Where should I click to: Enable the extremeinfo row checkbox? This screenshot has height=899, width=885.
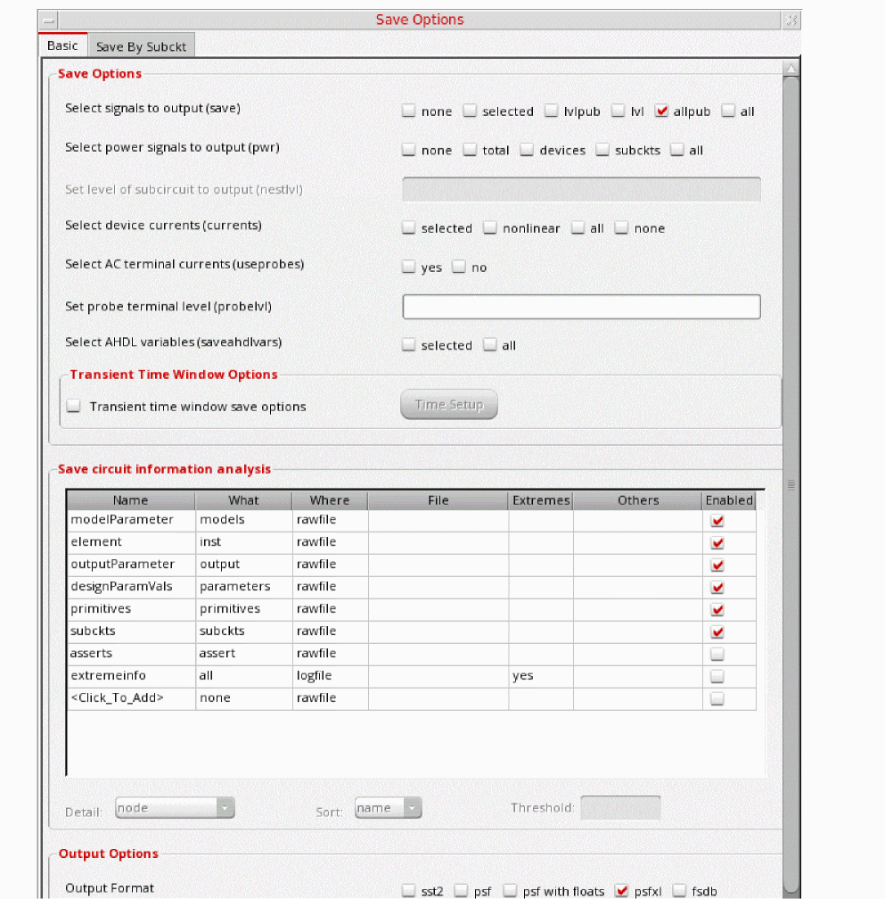pyautogui.click(x=717, y=677)
